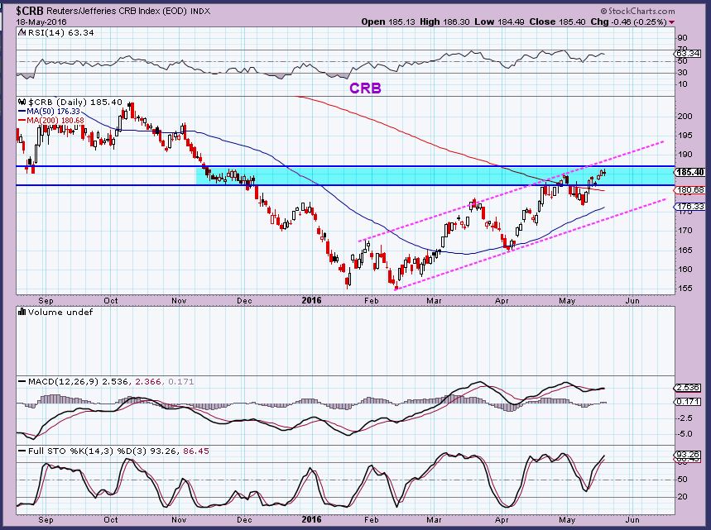Click the 2016 label under the price panel
Image resolution: width=711 pixels, height=530 pixels.
(311, 301)
